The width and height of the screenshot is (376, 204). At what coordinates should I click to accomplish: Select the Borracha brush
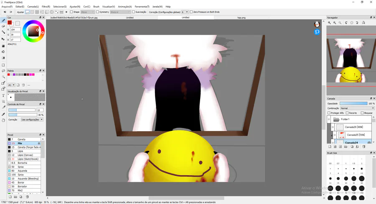(x=24, y=163)
